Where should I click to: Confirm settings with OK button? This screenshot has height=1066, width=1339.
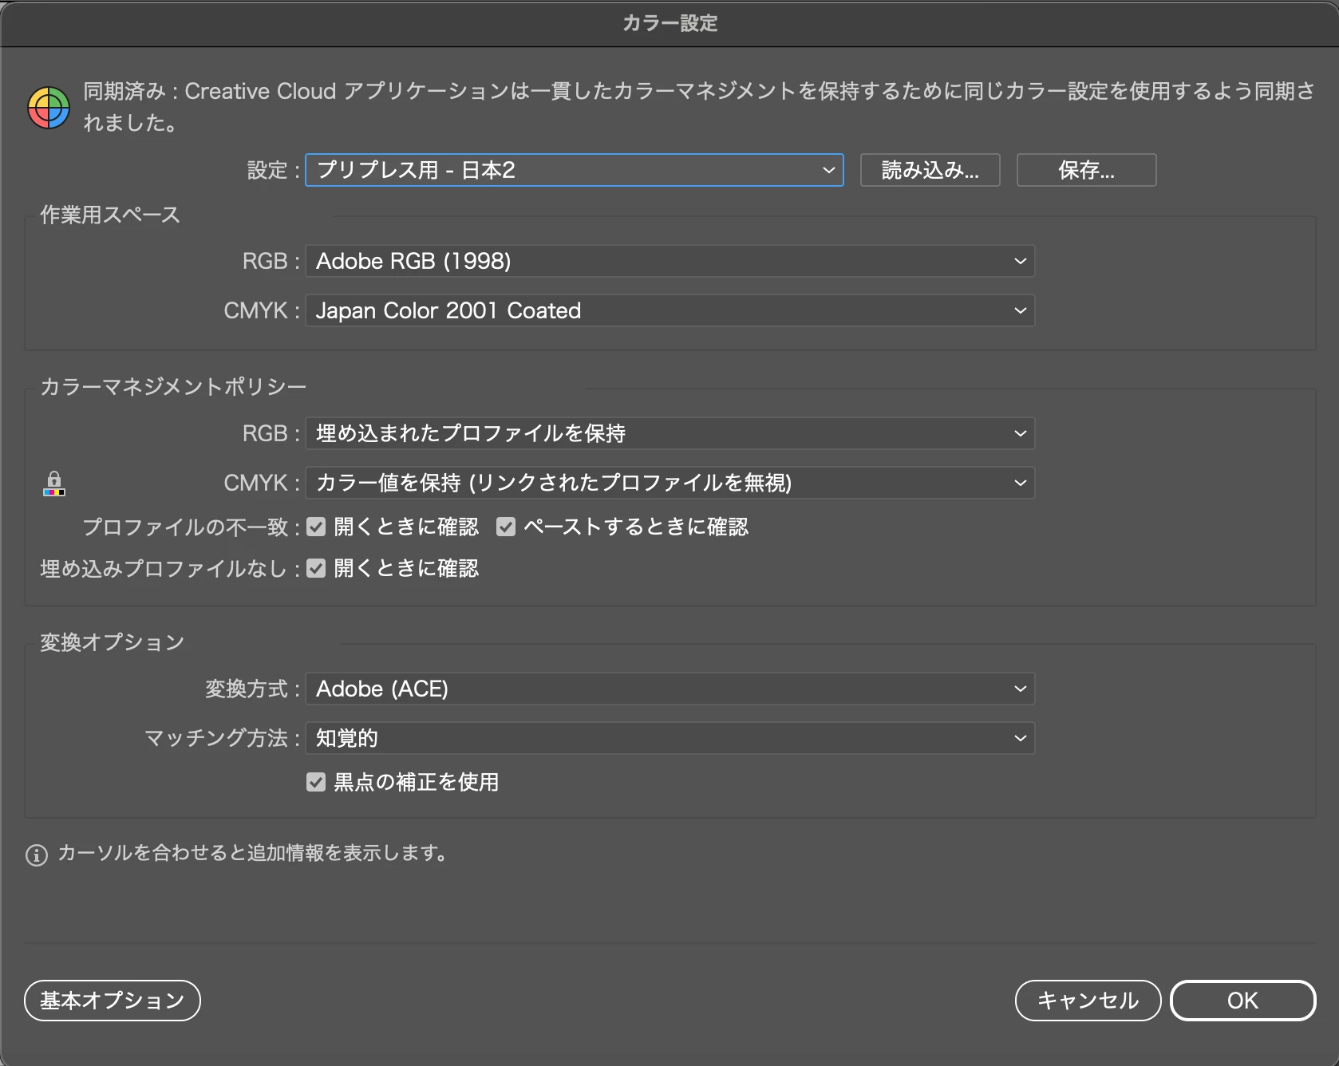point(1242,1001)
